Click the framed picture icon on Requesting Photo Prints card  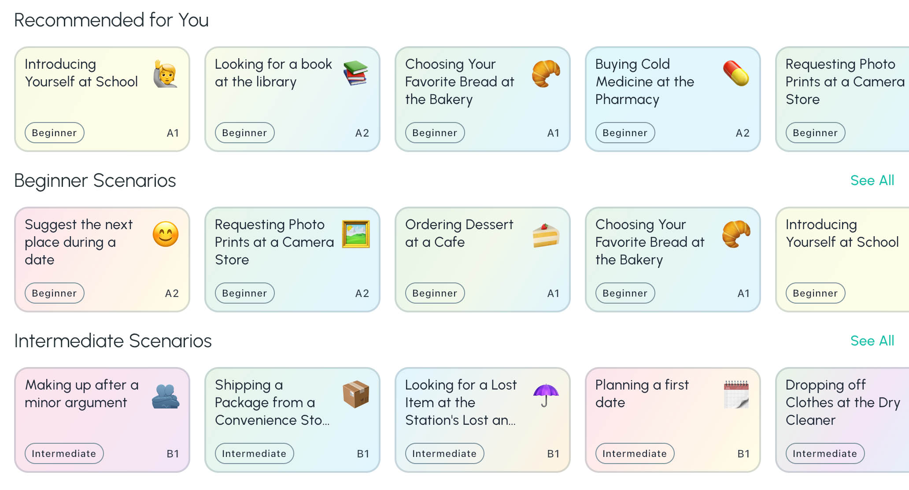tap(355, 235)
